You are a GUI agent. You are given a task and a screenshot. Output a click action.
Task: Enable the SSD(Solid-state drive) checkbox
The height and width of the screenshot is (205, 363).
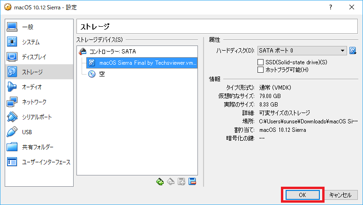click(x=260, y=62)
